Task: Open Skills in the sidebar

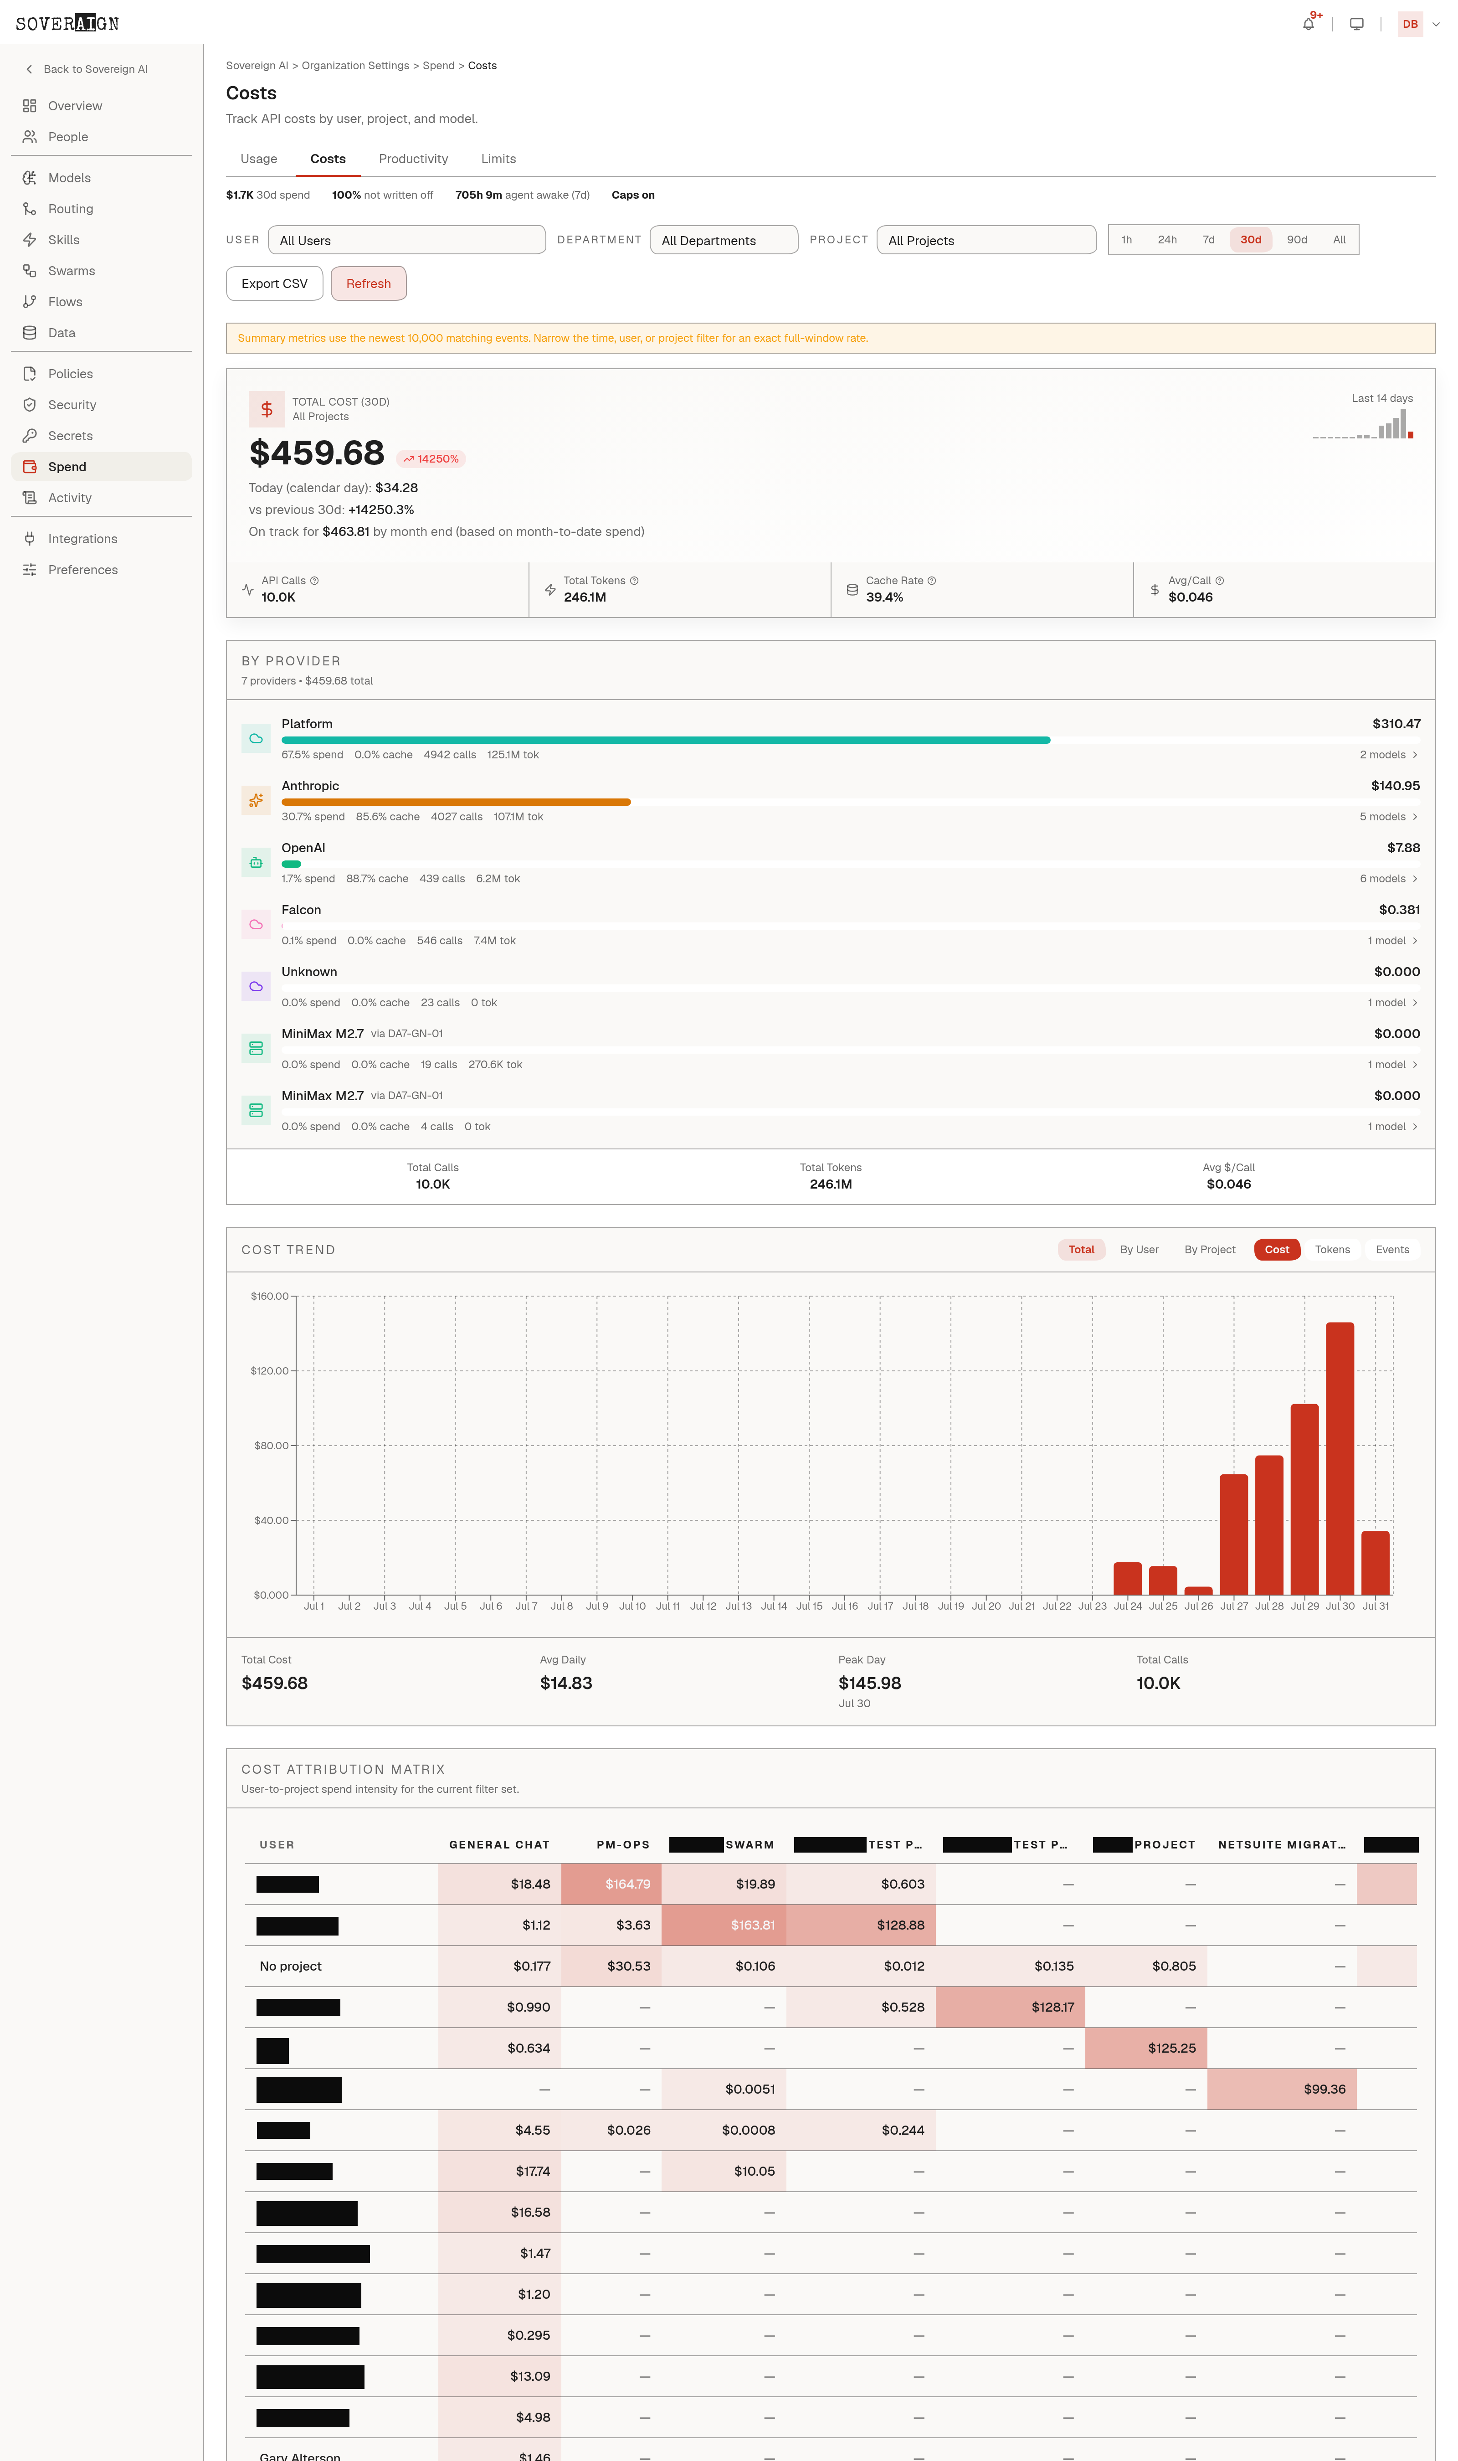Action: click(x=101, y=240)
